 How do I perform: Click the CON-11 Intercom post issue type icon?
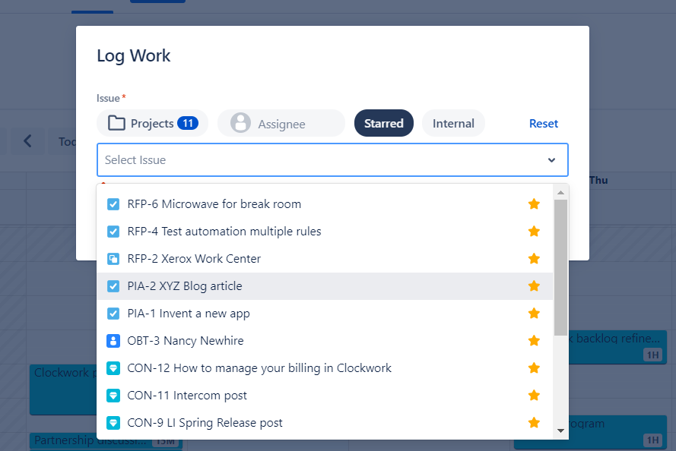click(x=113, y=396)
